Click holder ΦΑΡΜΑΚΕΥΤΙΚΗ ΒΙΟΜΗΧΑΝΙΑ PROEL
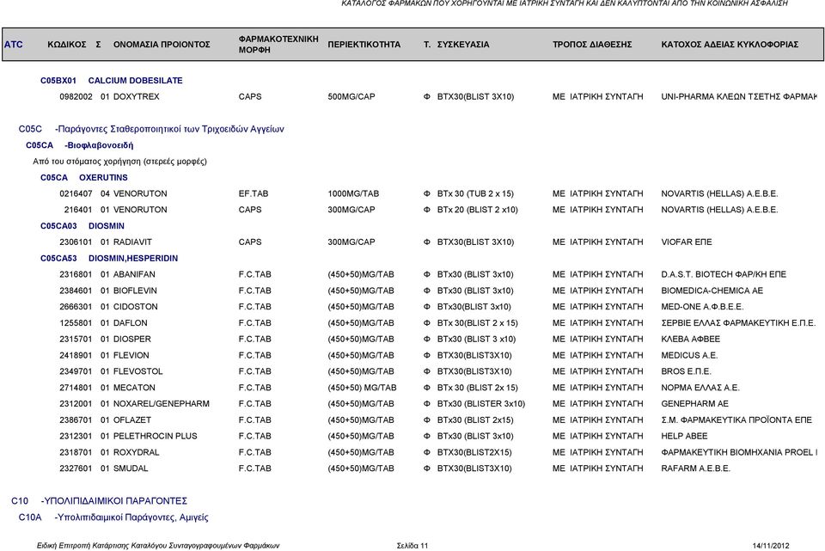This screenshot has width=825, height=551. pos(739,453)
